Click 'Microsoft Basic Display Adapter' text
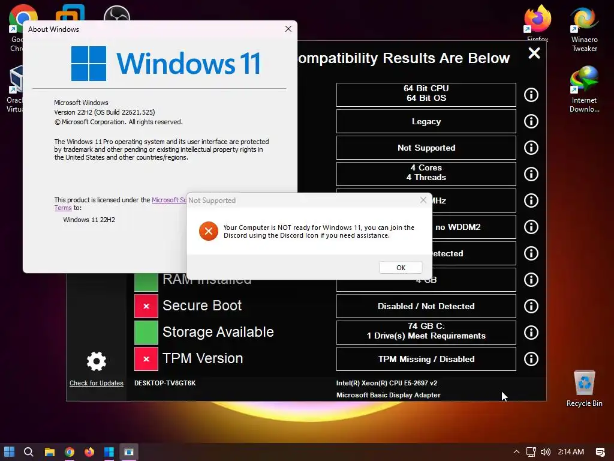Image resolution: width=614 pixels, height=461 pixels. coord(389,395)
